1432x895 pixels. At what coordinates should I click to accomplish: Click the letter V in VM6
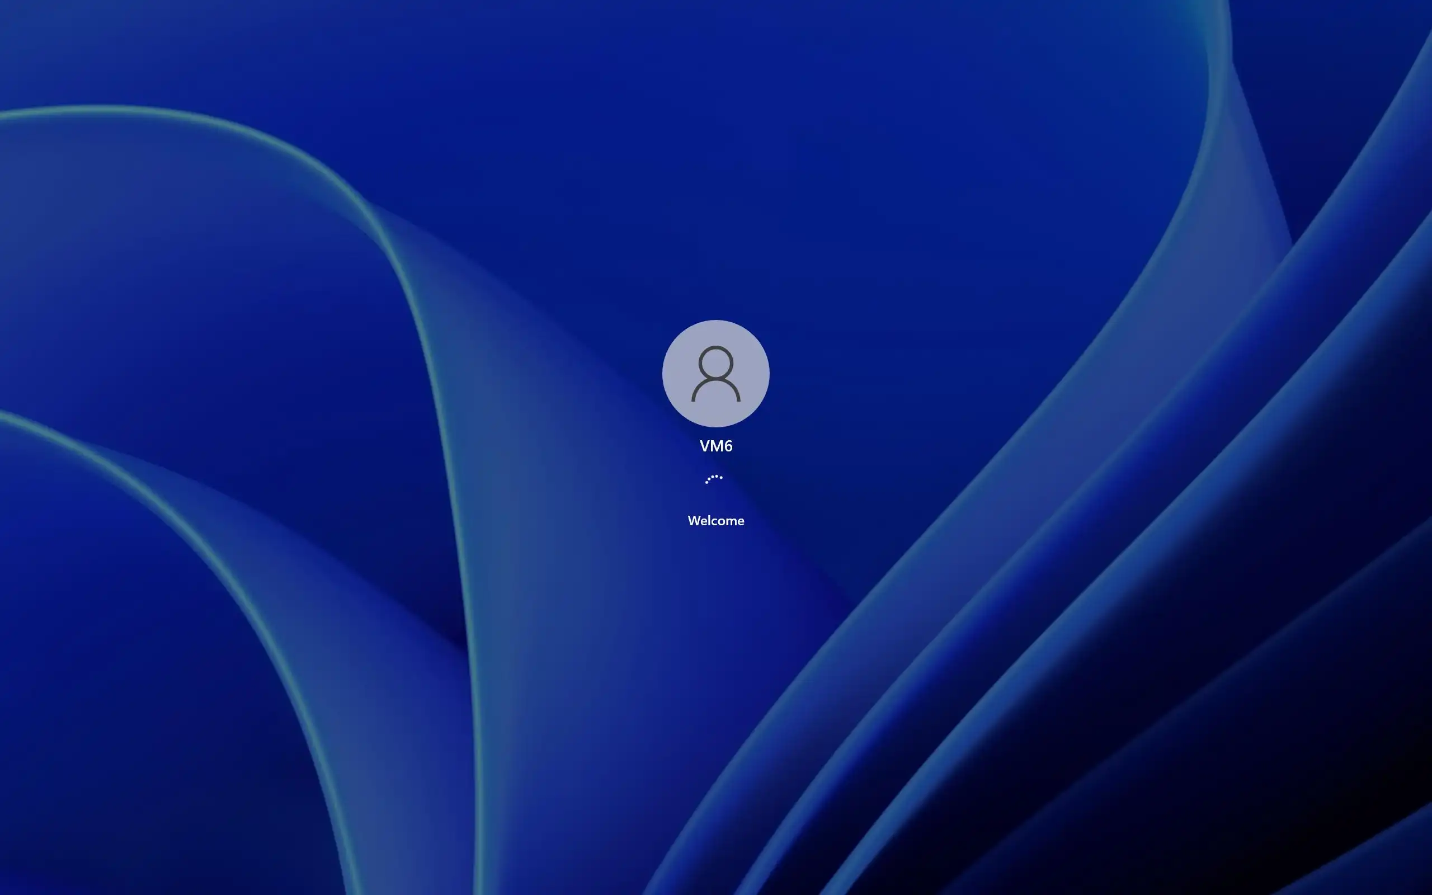pyautogui.click(x=704, y=446)
